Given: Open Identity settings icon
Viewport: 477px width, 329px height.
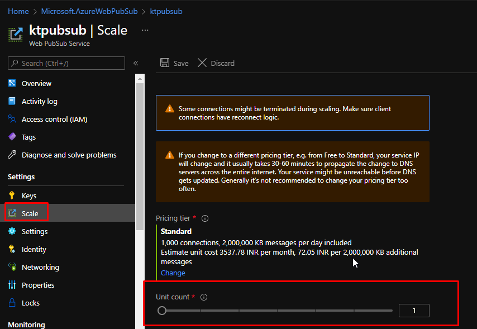Looking at the screenshot, I should (x=12, y=249).
